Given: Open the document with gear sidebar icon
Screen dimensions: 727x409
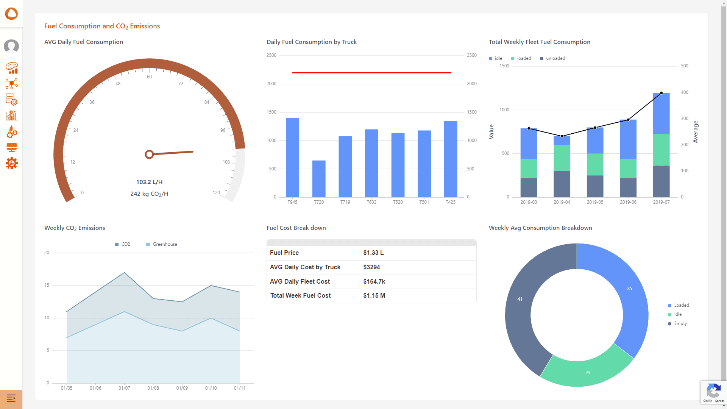Looking at the screenshot, I should click(12, 100).
